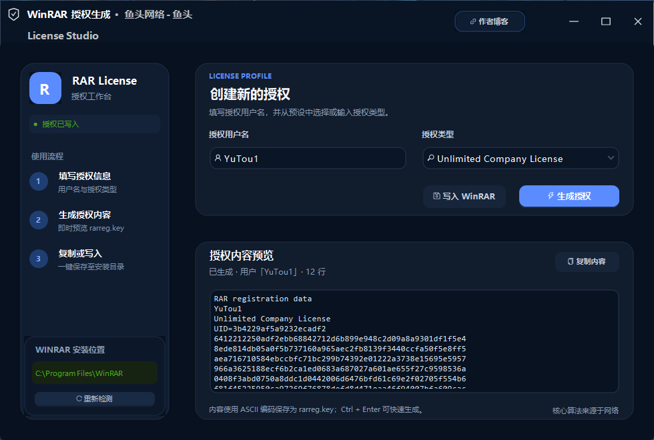Maximize the License Studio window

click(x=606, y=21)
